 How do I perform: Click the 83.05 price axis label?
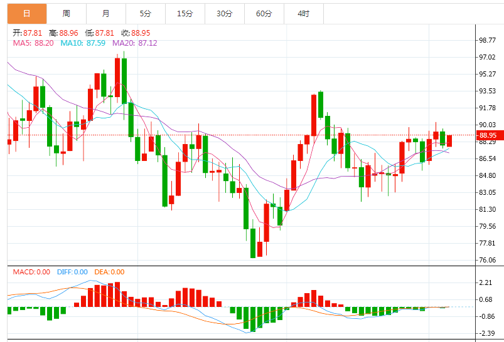[487, 192]
